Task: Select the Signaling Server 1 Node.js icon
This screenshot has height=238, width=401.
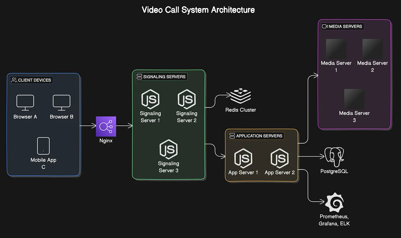Action: click(x=151, y=99)
